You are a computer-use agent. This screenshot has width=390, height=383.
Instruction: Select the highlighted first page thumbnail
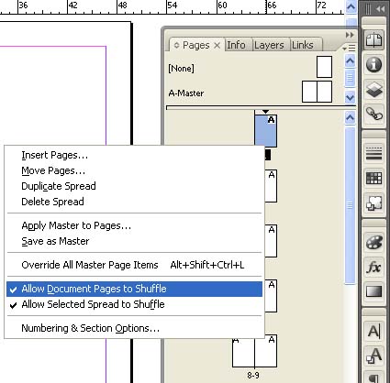[266, 131]
